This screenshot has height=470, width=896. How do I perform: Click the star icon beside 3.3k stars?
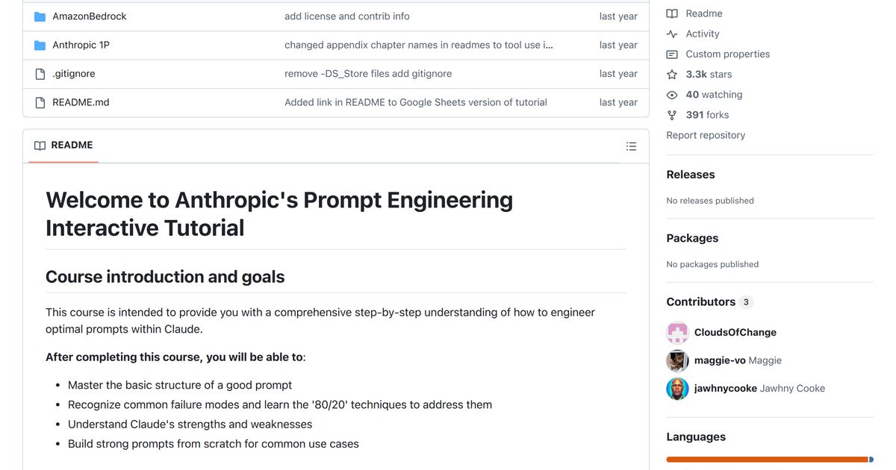pyautogui.click(x=672, y=75)
